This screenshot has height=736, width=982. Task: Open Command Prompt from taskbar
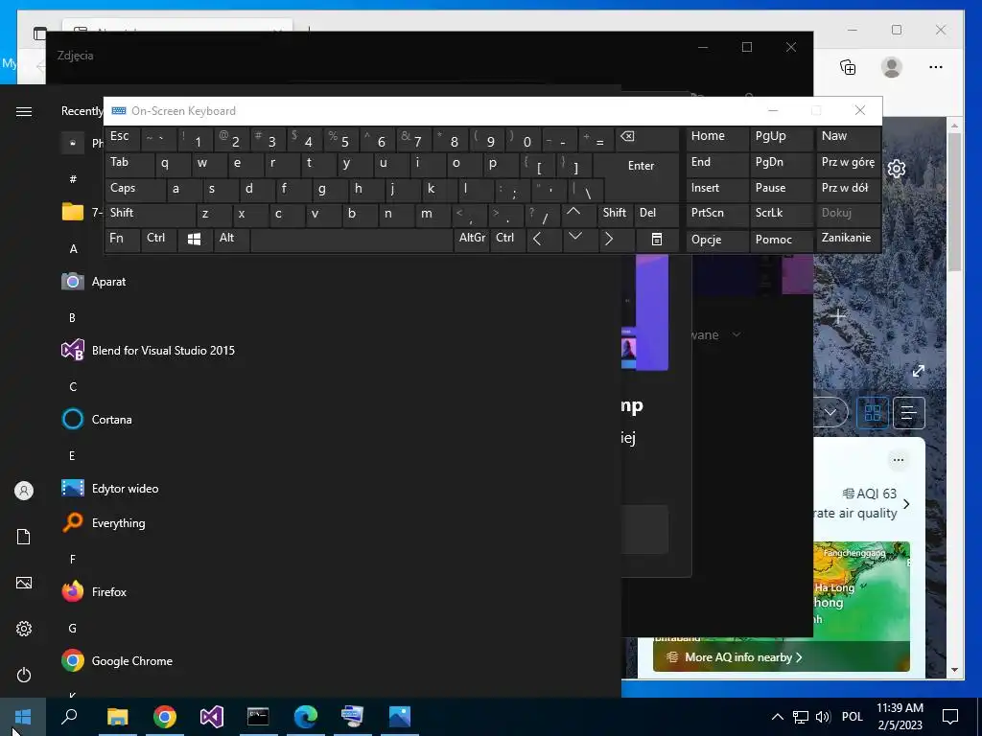tap(258, 717)
